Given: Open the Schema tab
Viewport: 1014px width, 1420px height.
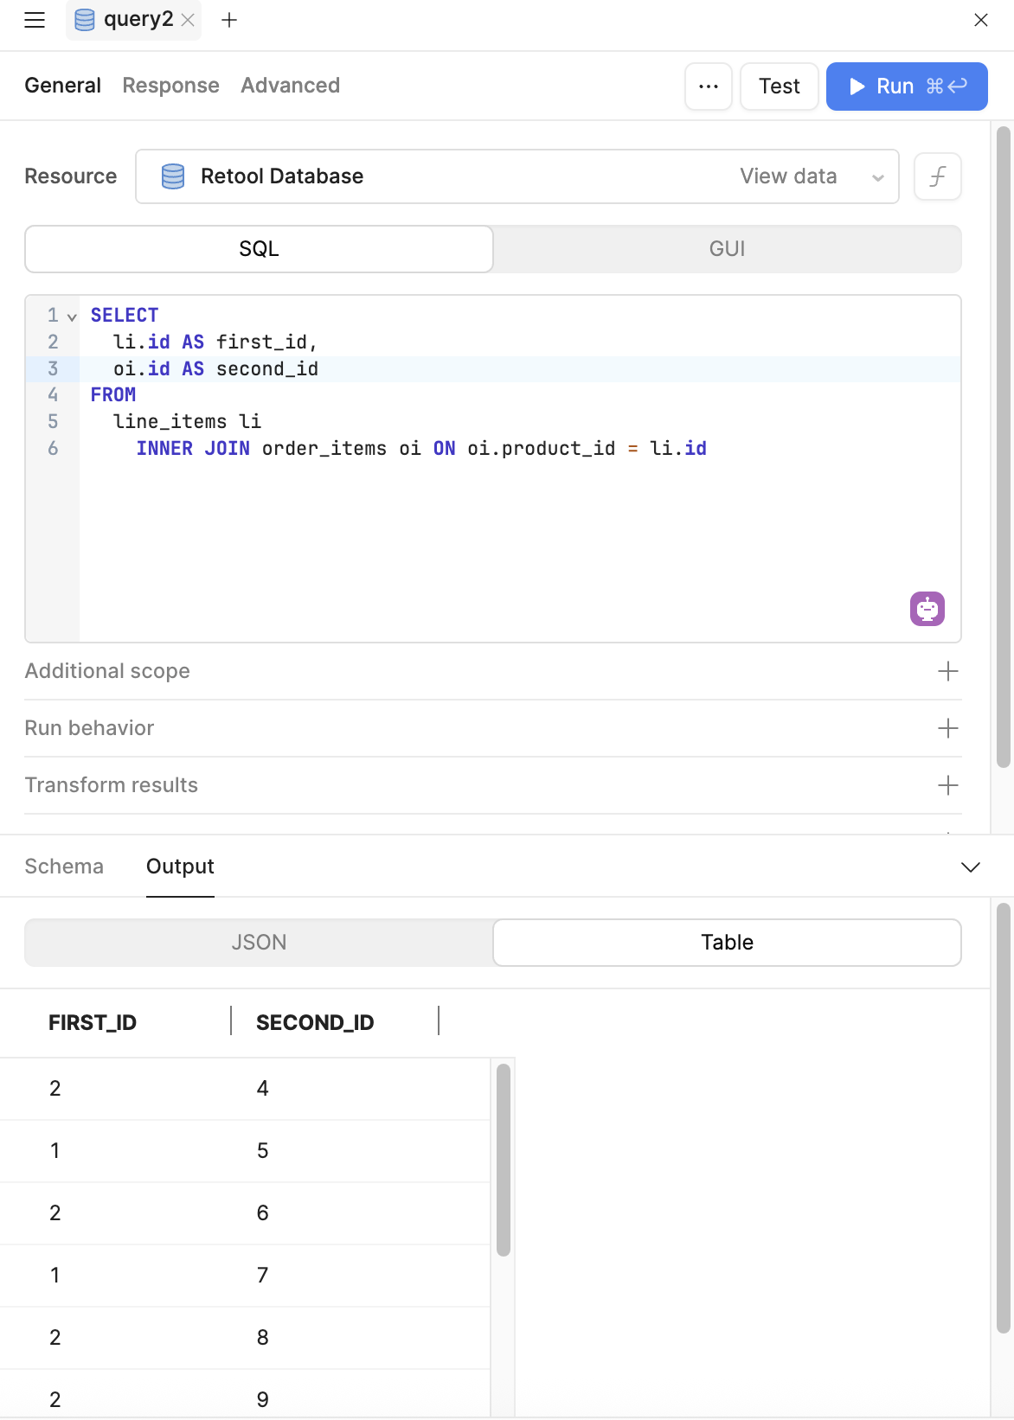Looking at the screenshot, I should point(64,867).
